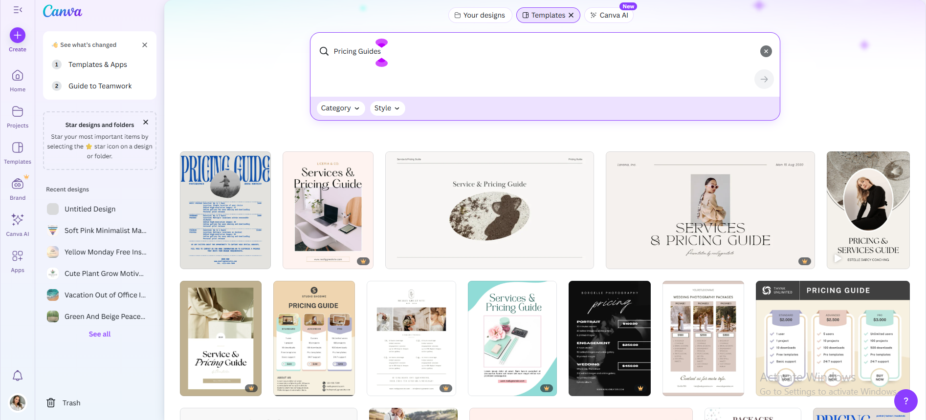
Task: Clear the Pricing Guides search text
Action: point(766,51)
